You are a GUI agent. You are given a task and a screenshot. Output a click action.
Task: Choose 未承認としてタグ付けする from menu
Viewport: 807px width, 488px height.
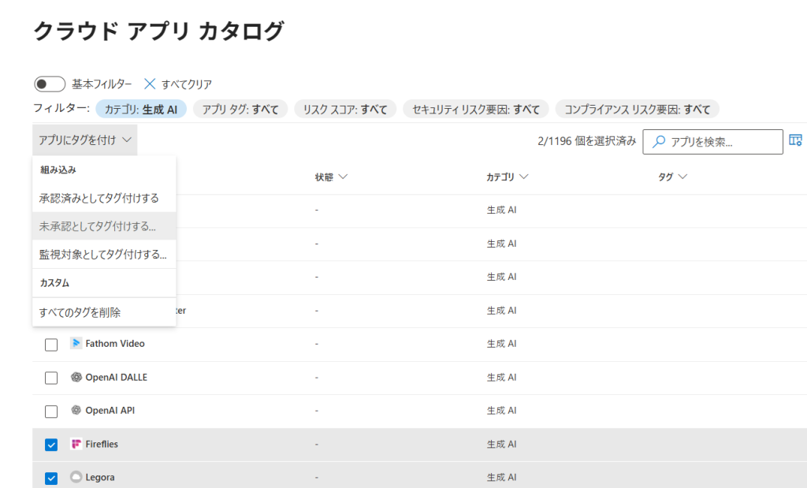(x=98, y=225)
